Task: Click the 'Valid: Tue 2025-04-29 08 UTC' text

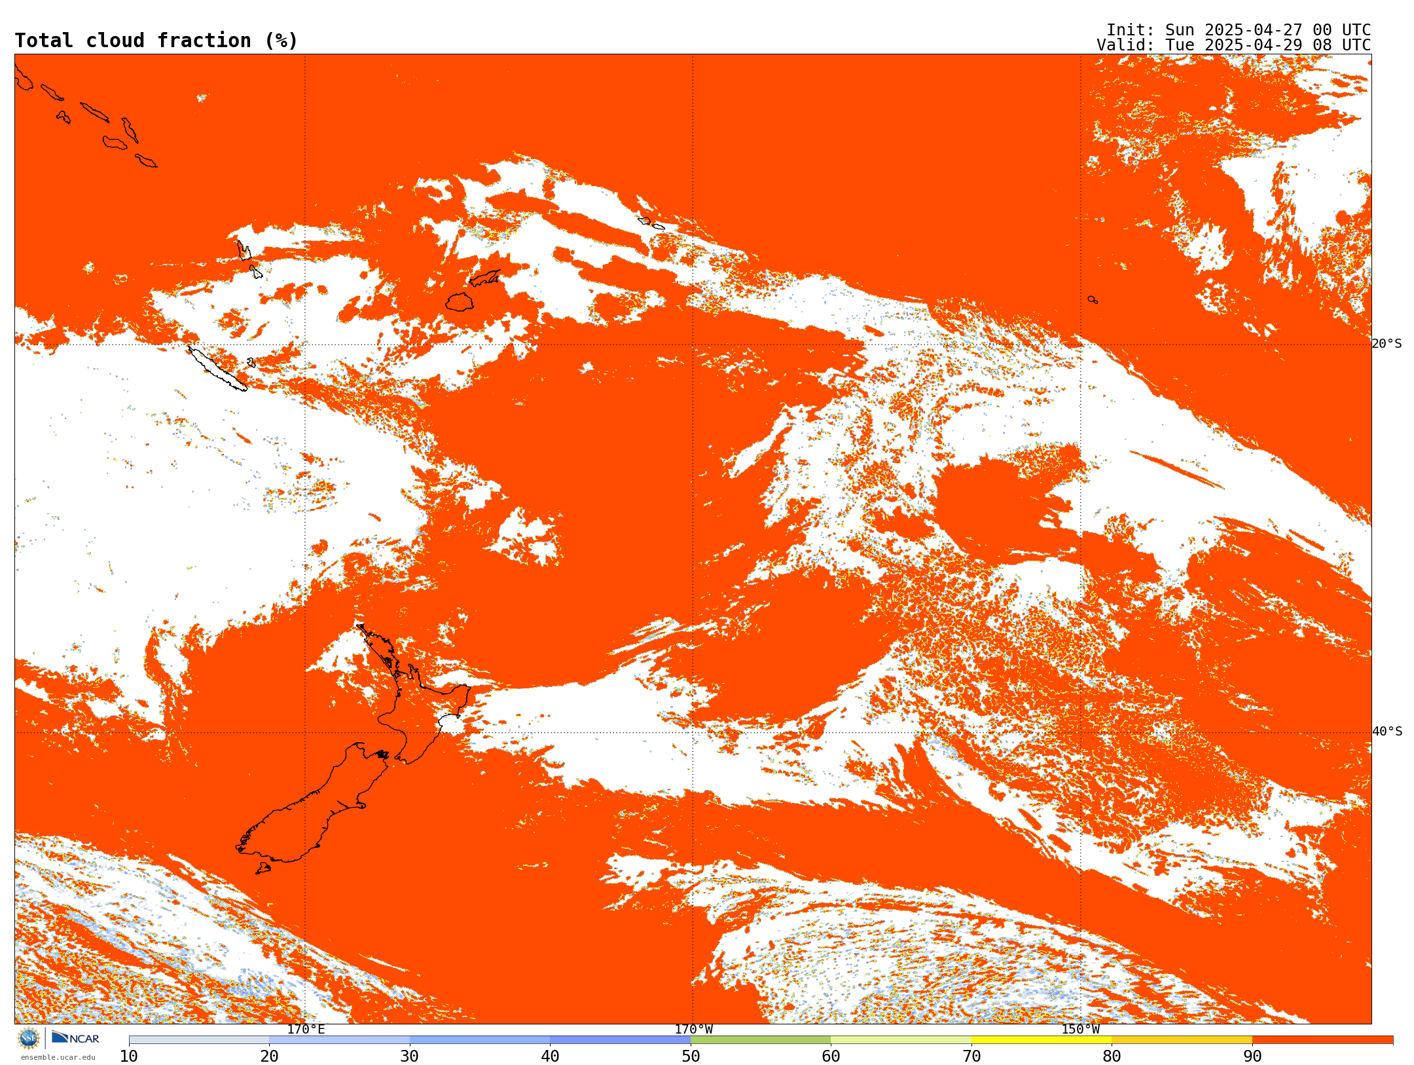Action: pyautogui.click(x=1233, y=45)
